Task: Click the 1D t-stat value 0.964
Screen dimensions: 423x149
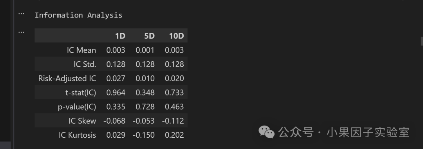Action: 116,92
